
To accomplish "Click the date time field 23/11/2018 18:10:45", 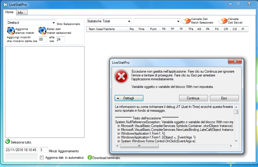I will tap(21, 150).
